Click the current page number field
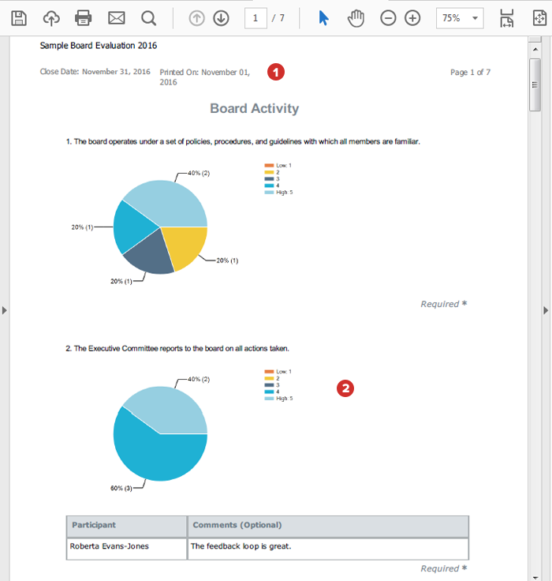 click(x=255, y=17)
